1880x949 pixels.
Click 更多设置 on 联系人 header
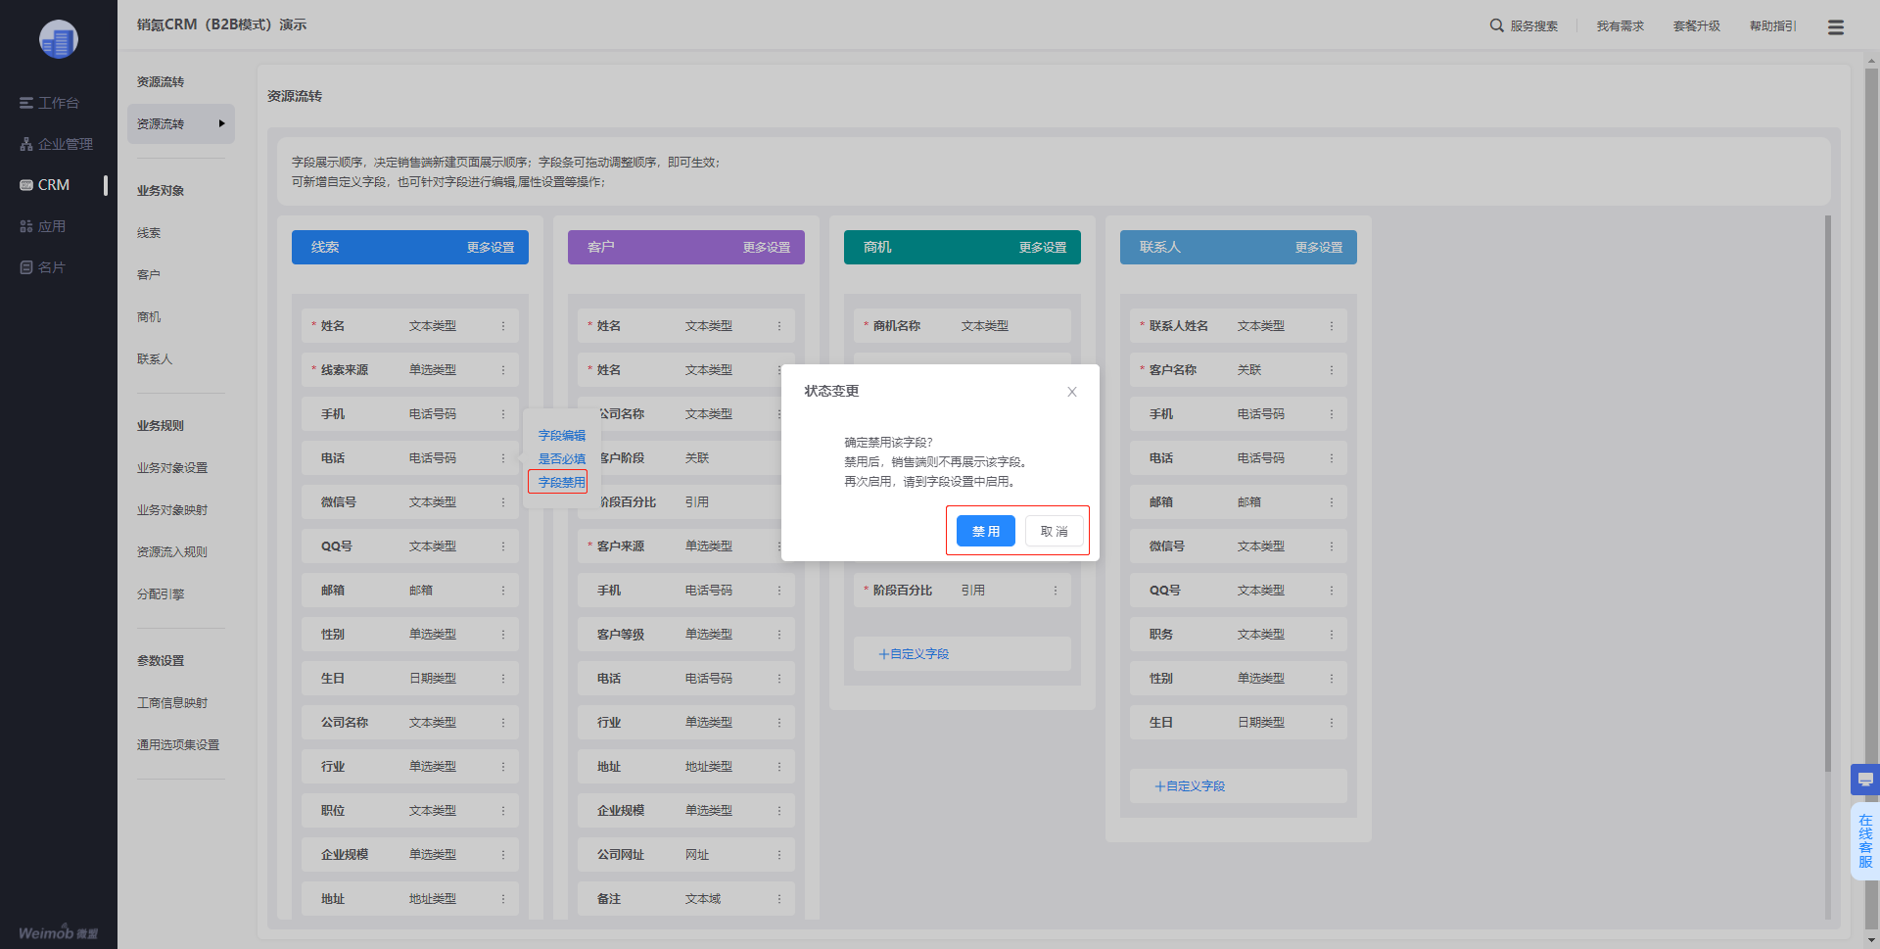[x=1319, y=248]
